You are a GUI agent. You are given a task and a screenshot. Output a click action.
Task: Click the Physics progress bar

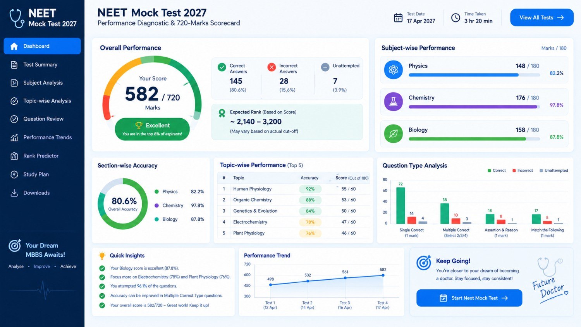coord(474,75)
